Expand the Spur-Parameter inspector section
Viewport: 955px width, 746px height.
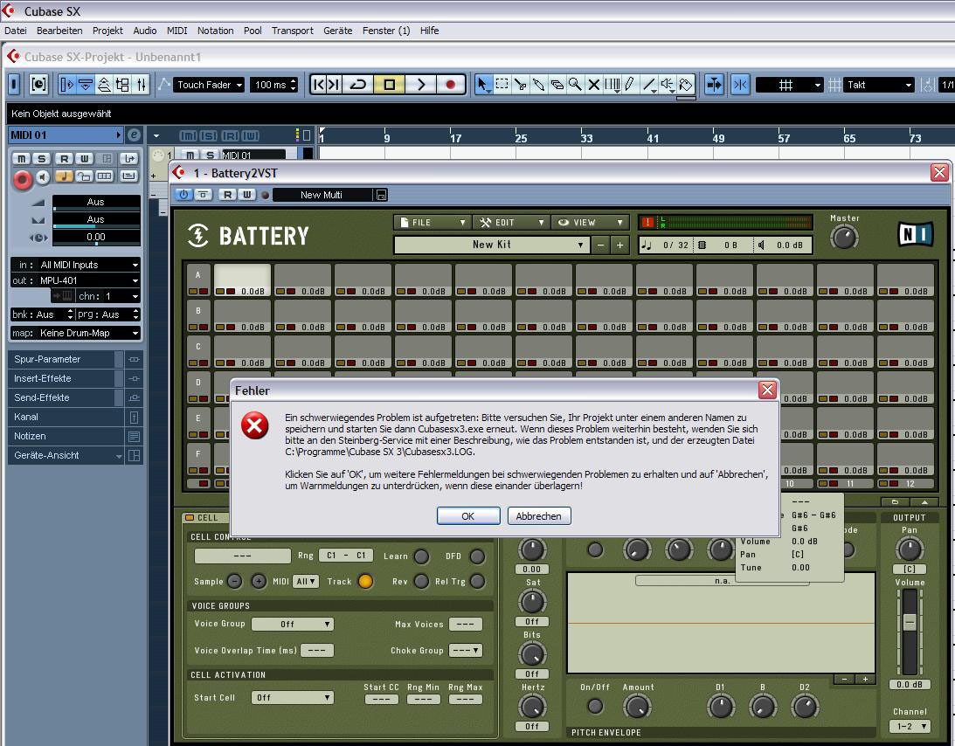click(66, 359)
